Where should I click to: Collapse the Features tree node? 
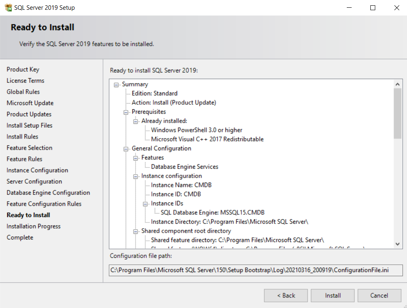coord(136,158)
